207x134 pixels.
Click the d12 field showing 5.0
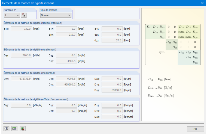tap(66, 29)
